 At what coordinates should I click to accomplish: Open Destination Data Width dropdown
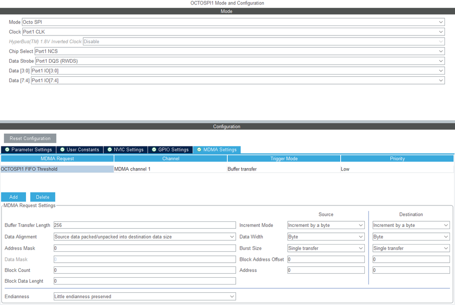411,237
